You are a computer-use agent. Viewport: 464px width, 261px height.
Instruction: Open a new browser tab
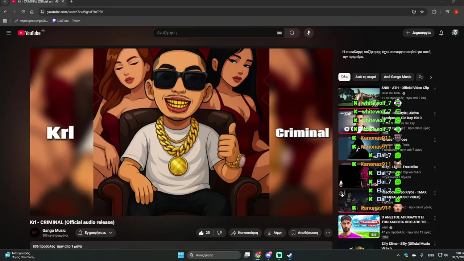[71, 1]
